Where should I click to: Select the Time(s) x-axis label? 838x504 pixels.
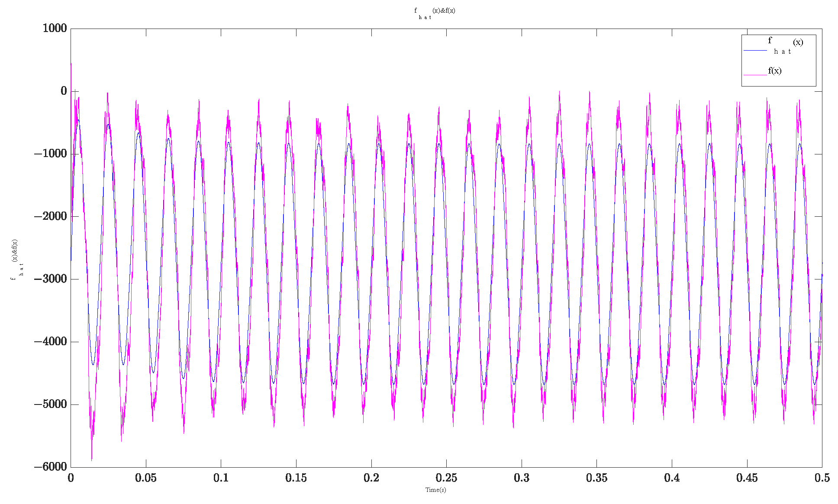pyautogui.click(x=435, y=490)
